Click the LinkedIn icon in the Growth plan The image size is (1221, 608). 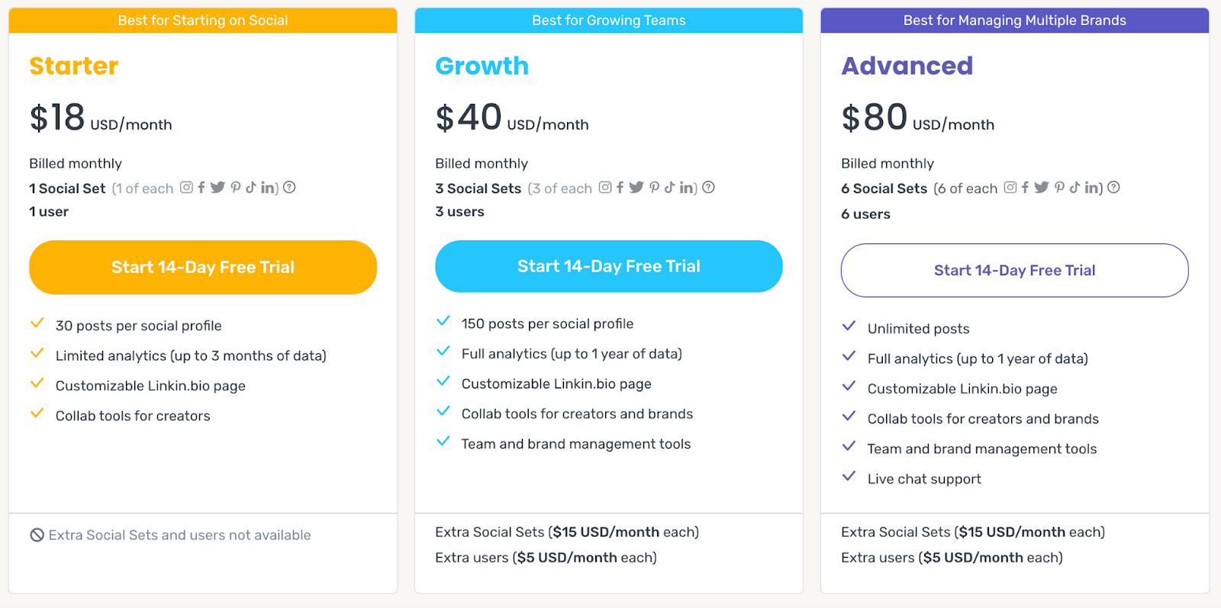[686, 187]
